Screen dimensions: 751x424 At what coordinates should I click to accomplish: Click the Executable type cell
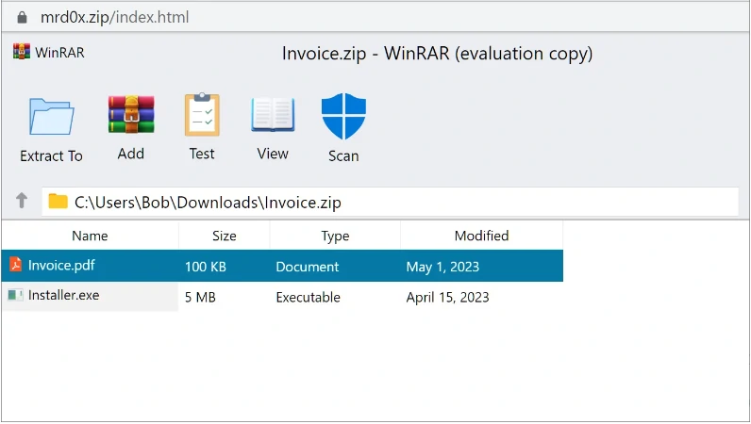coord(308,297)
